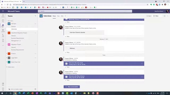Screen dimensions: 170x95
Task: Open Business Requirements under Migration Project
Action: (18, 50)
